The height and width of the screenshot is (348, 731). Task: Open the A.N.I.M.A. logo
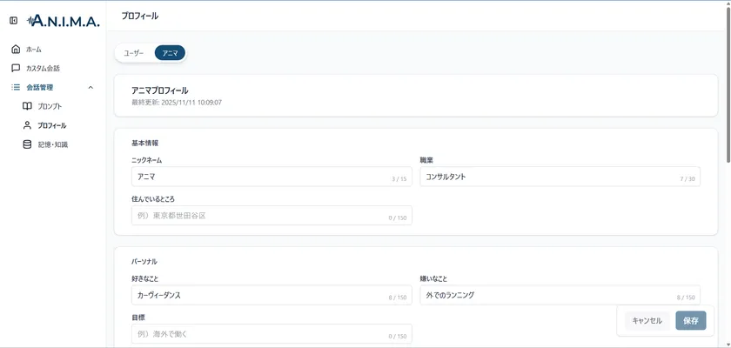click(x=64, y=21)
